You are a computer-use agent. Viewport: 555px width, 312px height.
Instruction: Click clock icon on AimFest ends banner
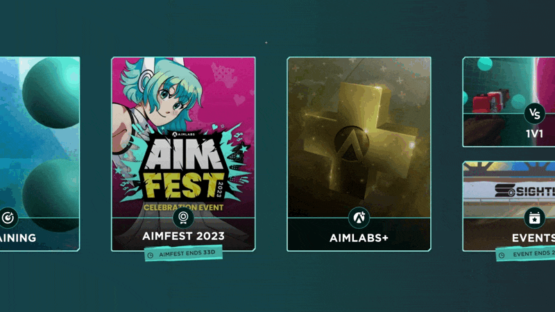coord(151,255)
